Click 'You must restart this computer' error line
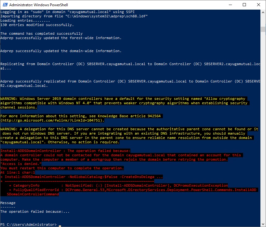 pyautogui.click(x=62, y=168)
